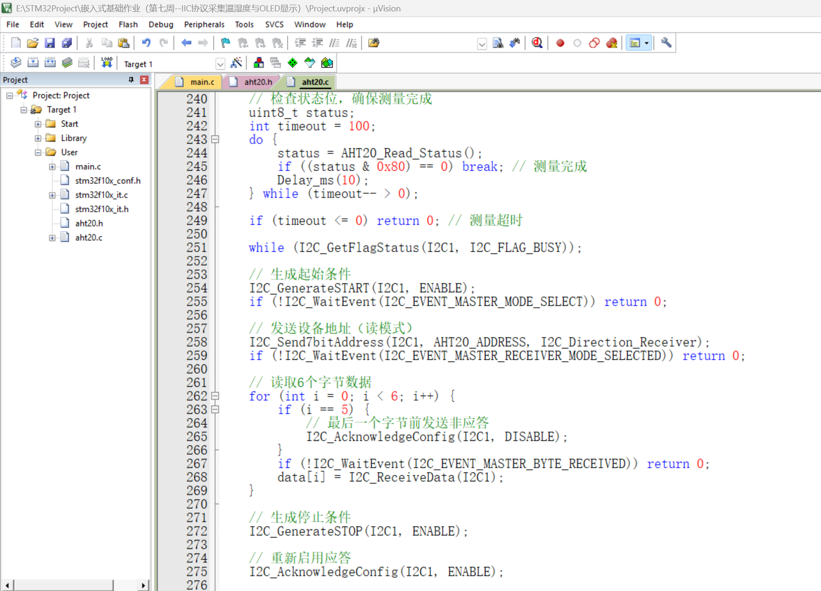The image size is (821, 591).
Task: Open the Manage Run-Time Environment green diamond
Action: tap(292, 63)
